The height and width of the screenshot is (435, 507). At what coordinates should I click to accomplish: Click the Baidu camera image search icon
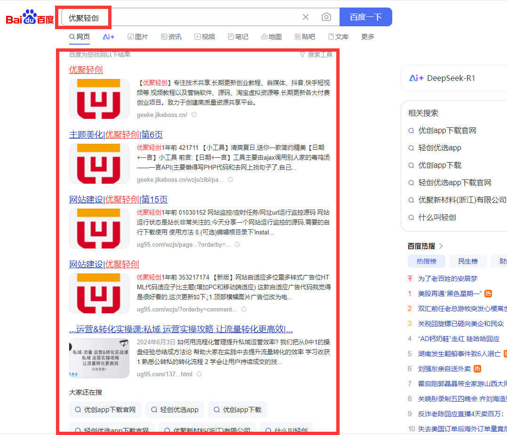point(326,16)
